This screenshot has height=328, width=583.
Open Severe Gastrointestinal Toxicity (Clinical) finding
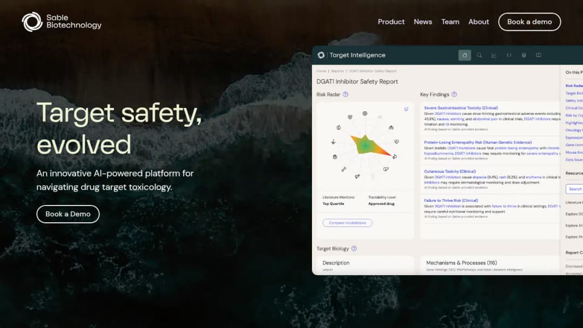point(460,108)
